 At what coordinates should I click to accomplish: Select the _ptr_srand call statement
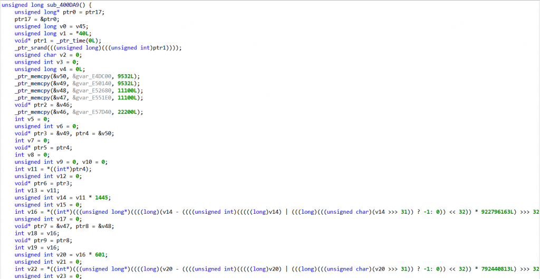pyautogui.click(x=98, y=48)
